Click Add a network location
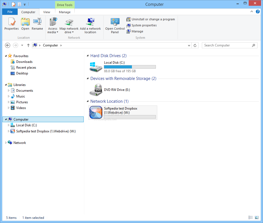This screenshot has width=263, height=223. [x=90, y=26]
